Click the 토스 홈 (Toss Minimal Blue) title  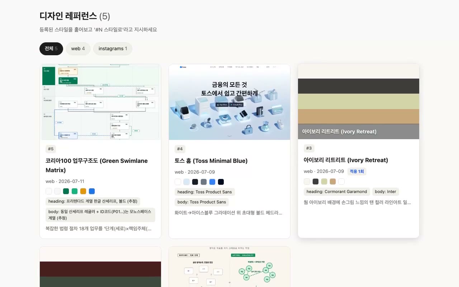click(x=211, y=161)
